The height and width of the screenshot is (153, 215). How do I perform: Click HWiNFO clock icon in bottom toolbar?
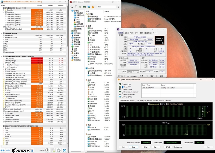[47, 150]
